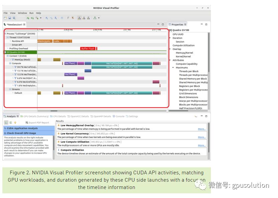Toggle the unguided analysis mode icon
The image size is (278, 198).
11,123
